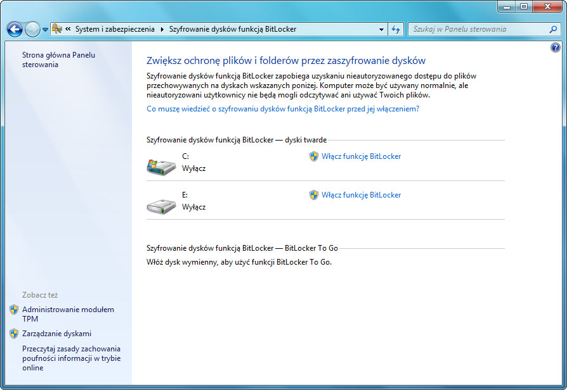Click the shield icon beside TPM administration

click(14, 310)
